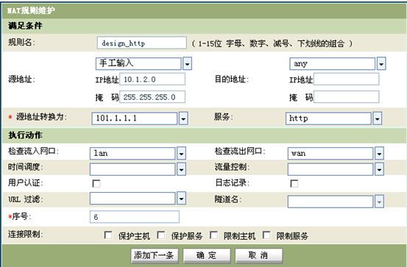The image size is (407, 267).
Task: Check the 保护主机 checkbox
Action: coord(108,235)
